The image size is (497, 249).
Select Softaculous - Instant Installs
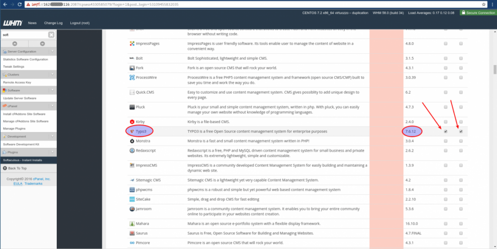coord(29,160)
